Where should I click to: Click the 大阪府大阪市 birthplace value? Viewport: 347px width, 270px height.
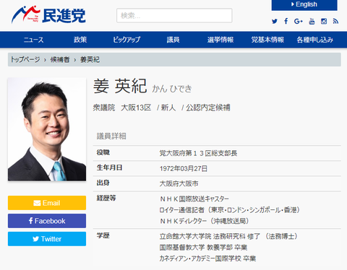tap(179, 184)
